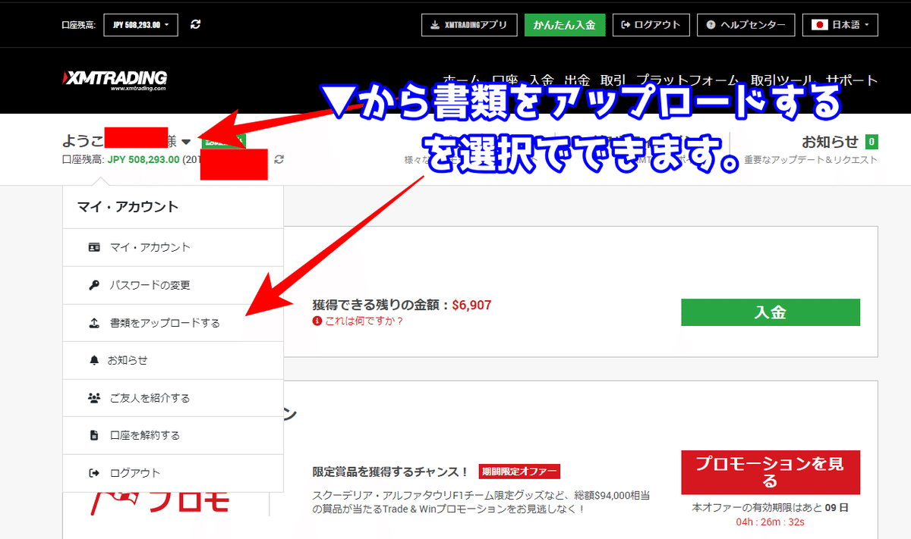
Task: Click the お知らせ notification count badge
Action: tap(872, 142)
